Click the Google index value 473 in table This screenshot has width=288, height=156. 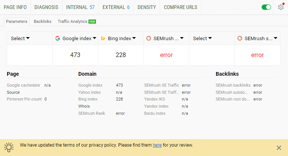coord(75,55)
